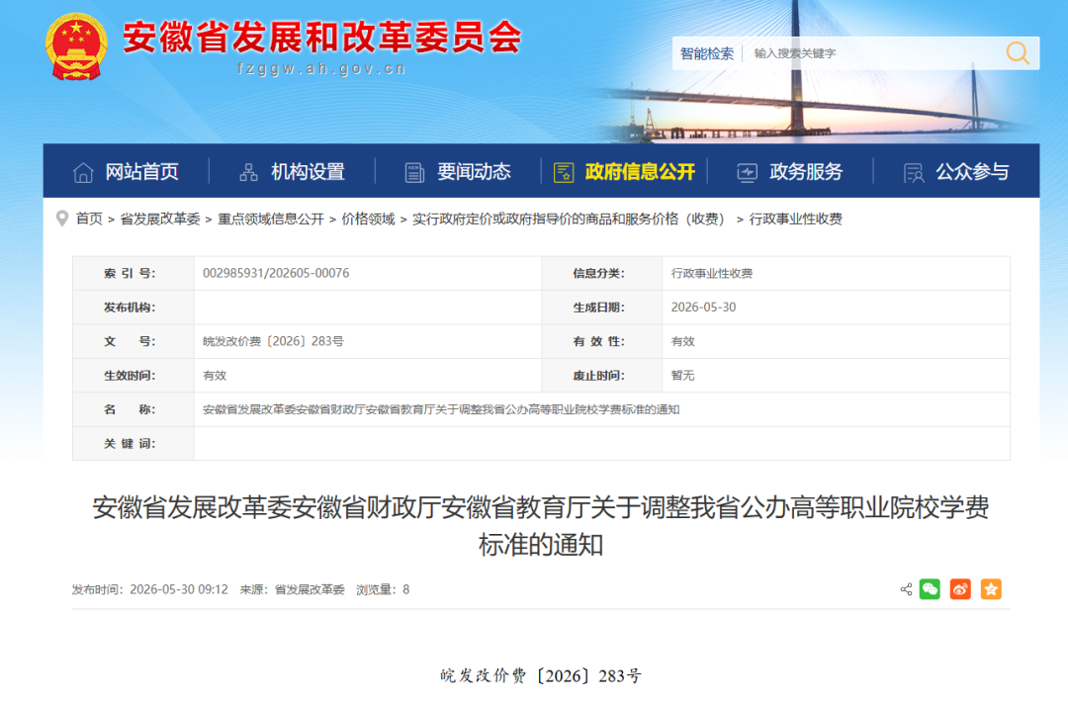The height and width of the screenshot is (705, 1068).
Task: Go to 省发展改革委 breadcrumb link
Action: [x=160, y=219]
